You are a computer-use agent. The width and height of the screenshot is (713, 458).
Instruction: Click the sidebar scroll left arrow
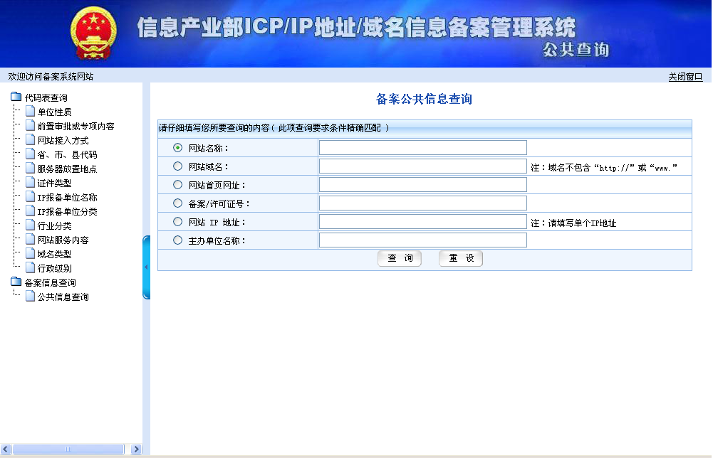(x=6, y=449)
